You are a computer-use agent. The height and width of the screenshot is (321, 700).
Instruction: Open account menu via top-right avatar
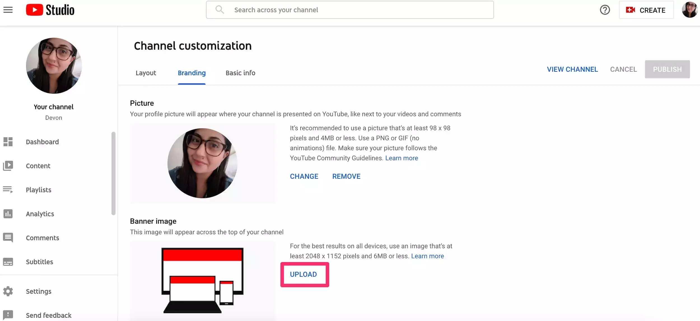pyautogui.click(x=689, y=10)
